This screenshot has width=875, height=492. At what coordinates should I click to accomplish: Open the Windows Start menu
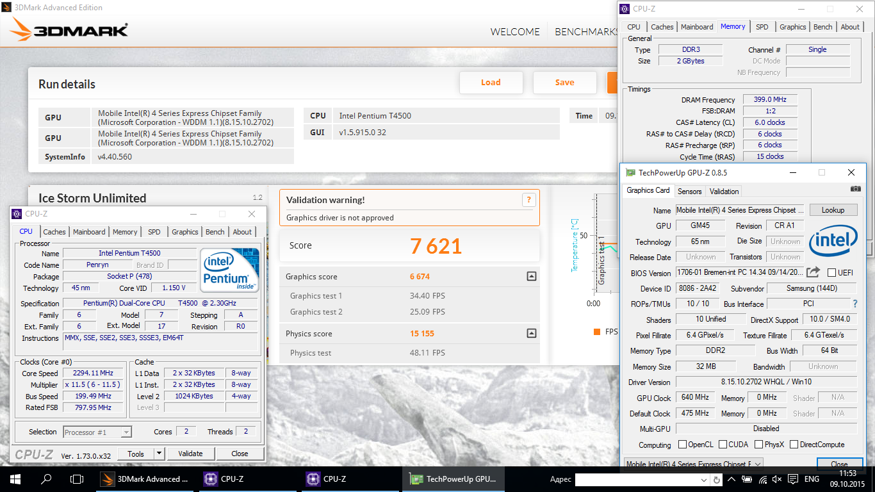15,479
